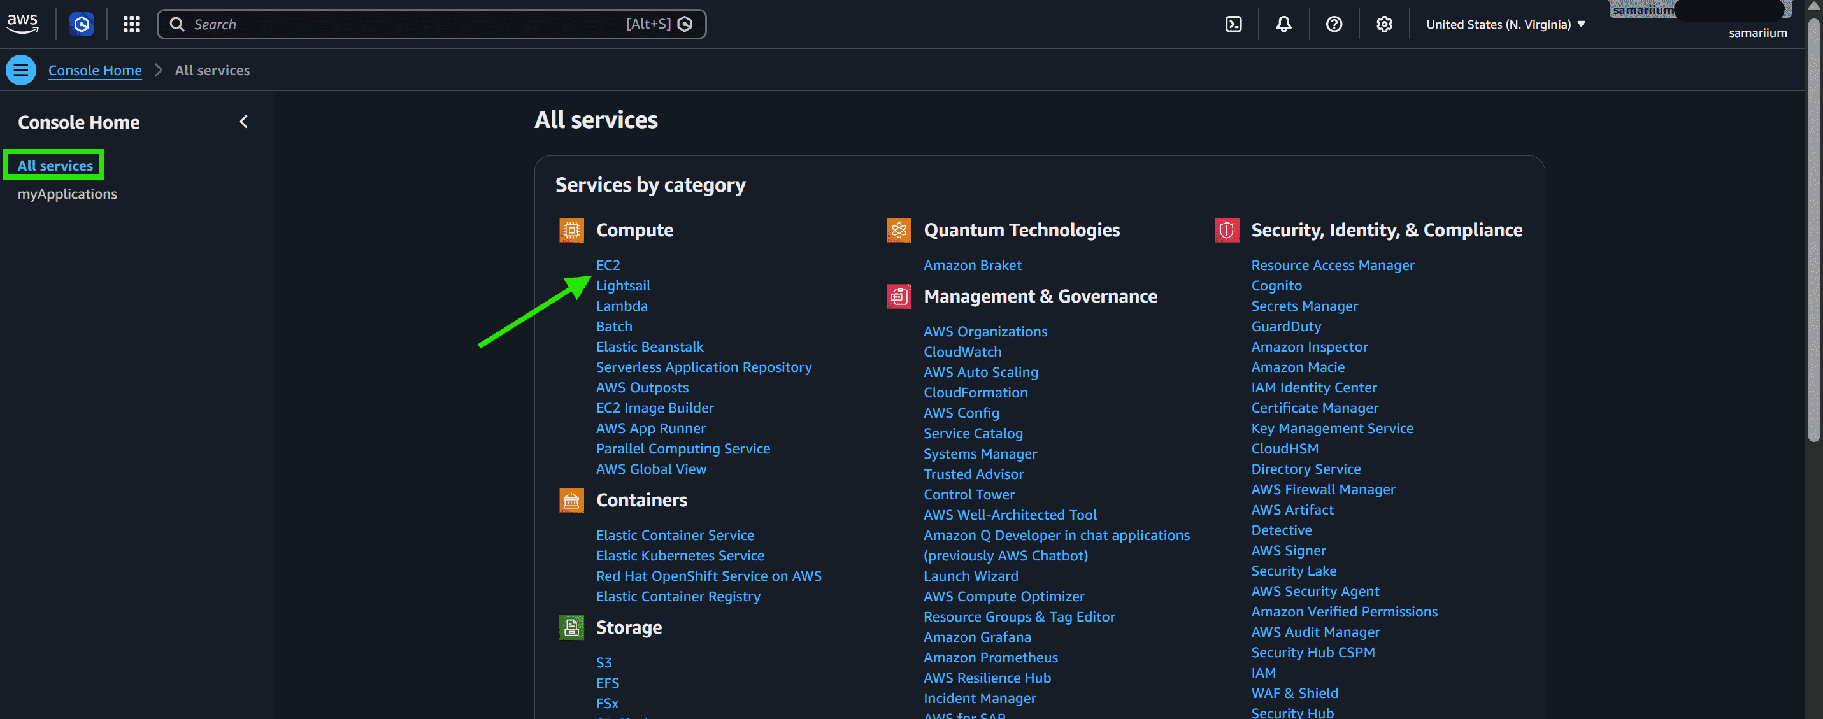Open Resource Groups & Tag Editor
The height and width of the screenshot is (719, 1823).
[x=1019, y=617]
